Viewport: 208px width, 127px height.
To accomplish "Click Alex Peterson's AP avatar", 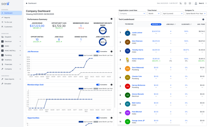I will 128,42.
